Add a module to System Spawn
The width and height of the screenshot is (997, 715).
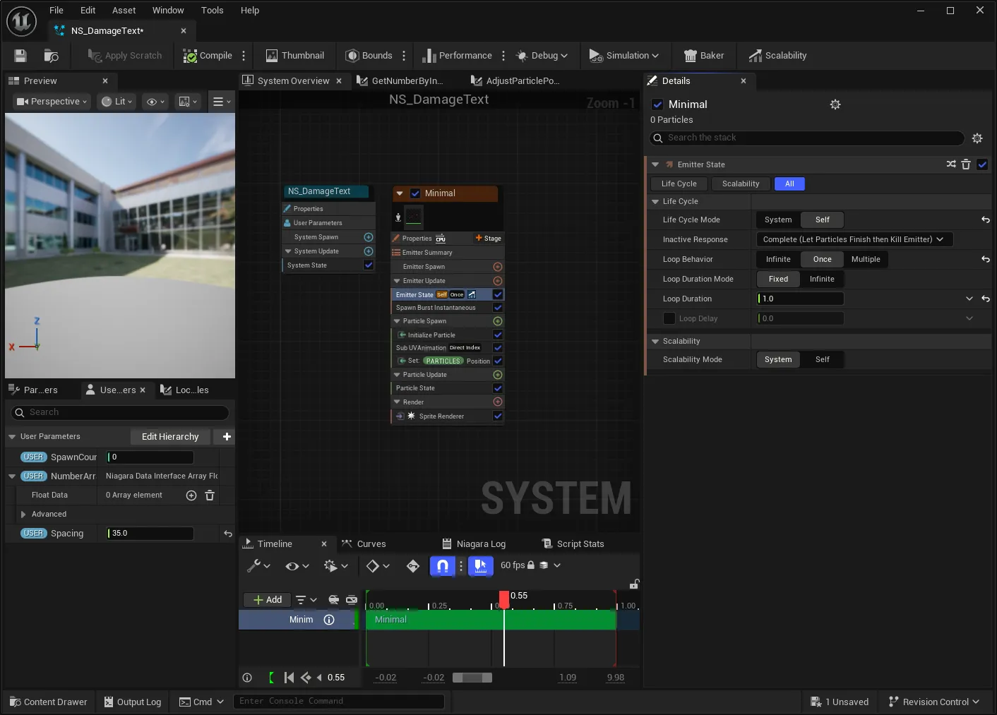[x=369, y=237]
